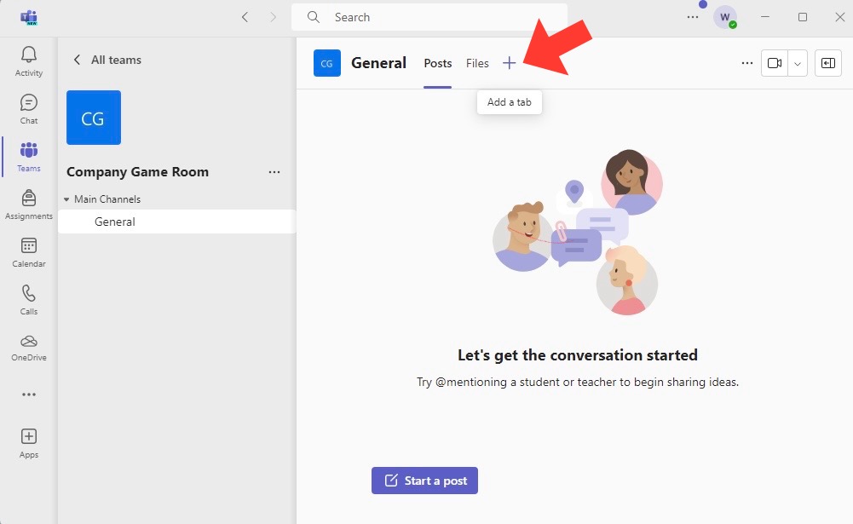Open the Calendar app

pyautogui.click(x=29, y=252)
